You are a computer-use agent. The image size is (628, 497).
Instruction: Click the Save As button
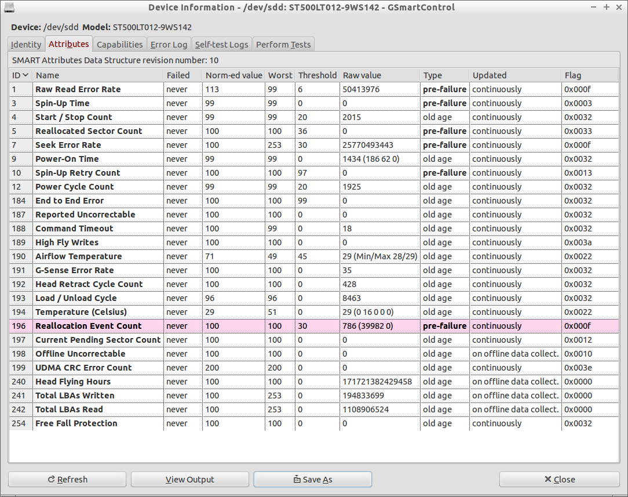pos(313,480)
